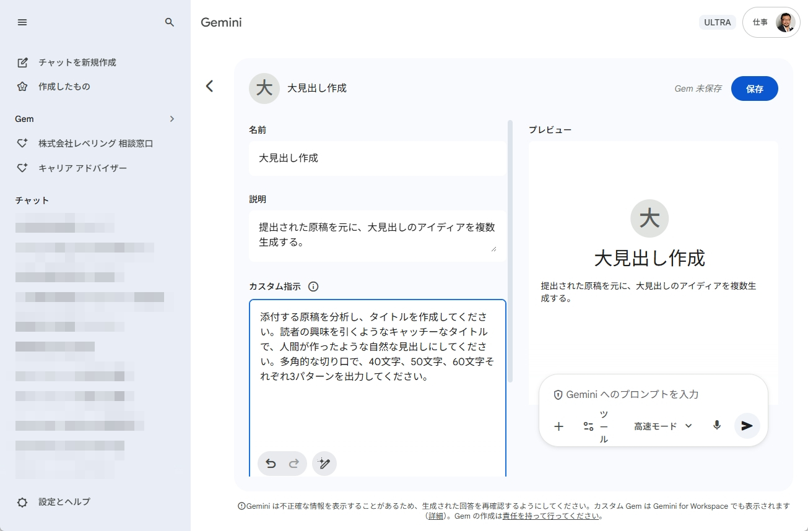Open 設定とヘルプ menu
The height and width of the screenshot is (531, 808).
[64, 502]
